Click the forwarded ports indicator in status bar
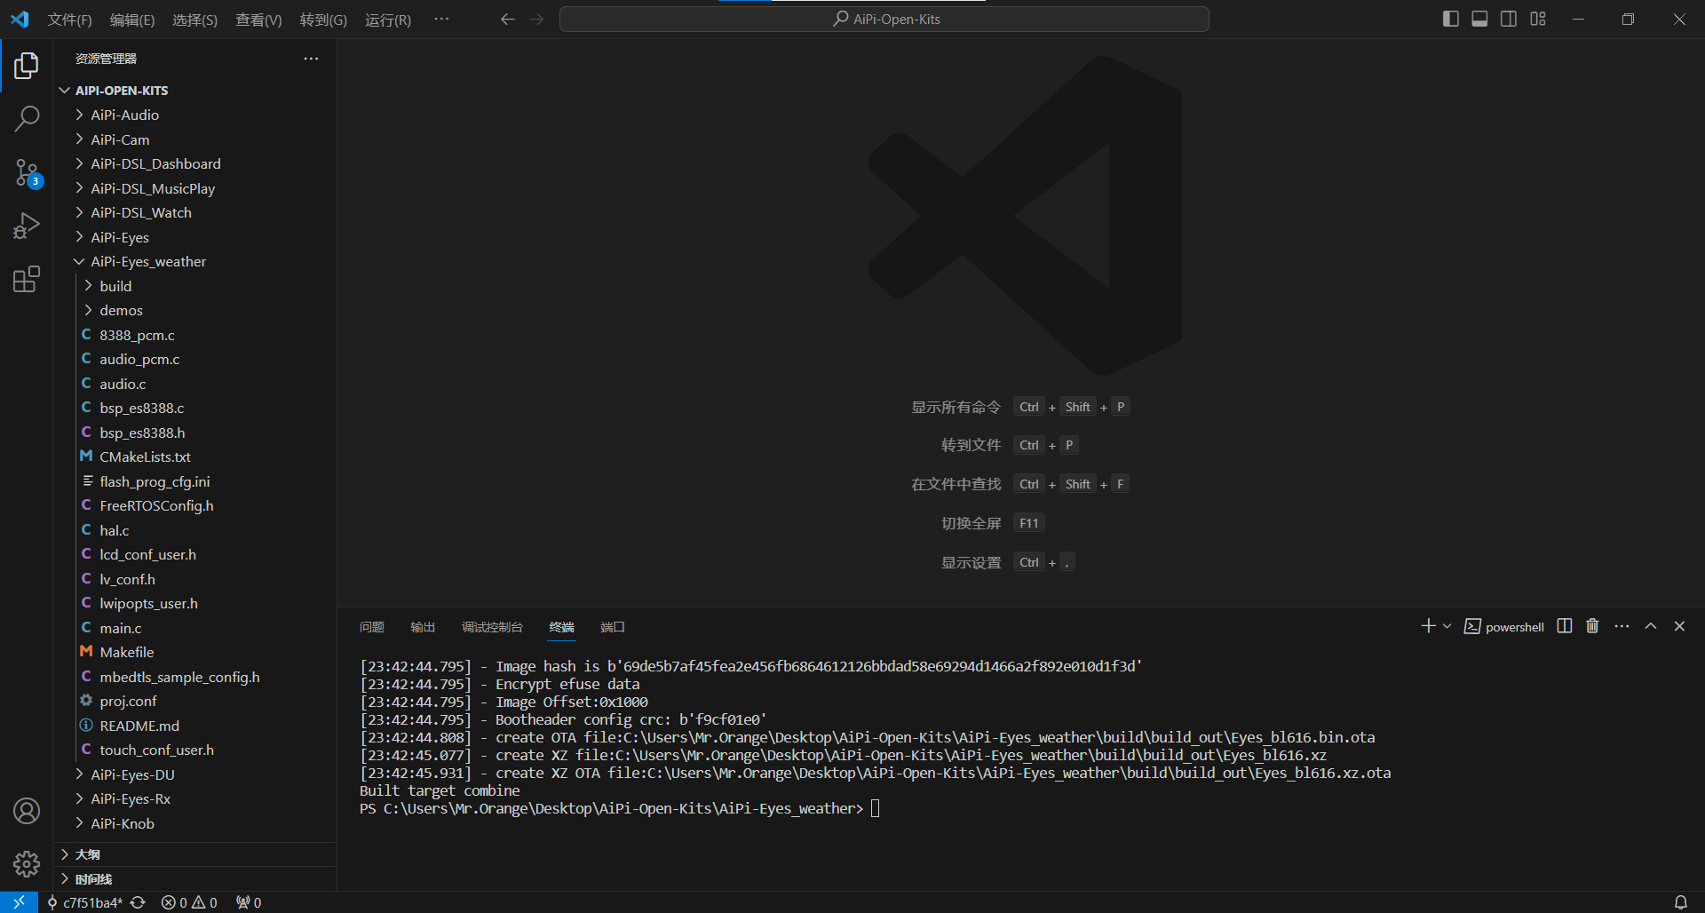Image resolution: width=1705 pixels, height=913 pixels. [x=249, y=902]
